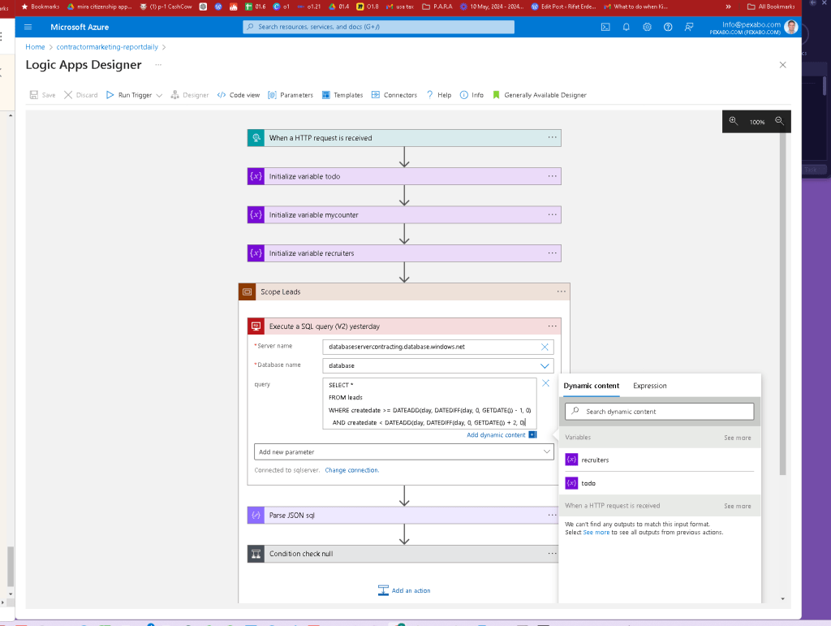Screen dimensions: 831x626
Task: Open Templates in the toolbar
Action: (342, 95)
